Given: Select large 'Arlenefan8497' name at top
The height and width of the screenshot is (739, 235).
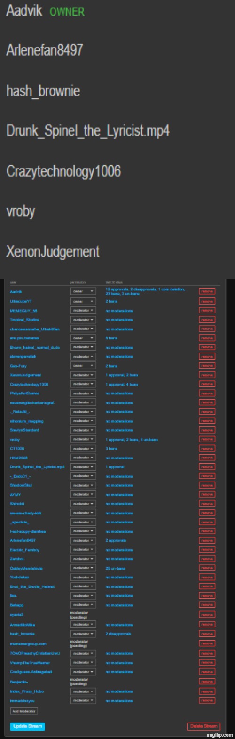Looking at the screenshot, I should [x=45, y=50].
